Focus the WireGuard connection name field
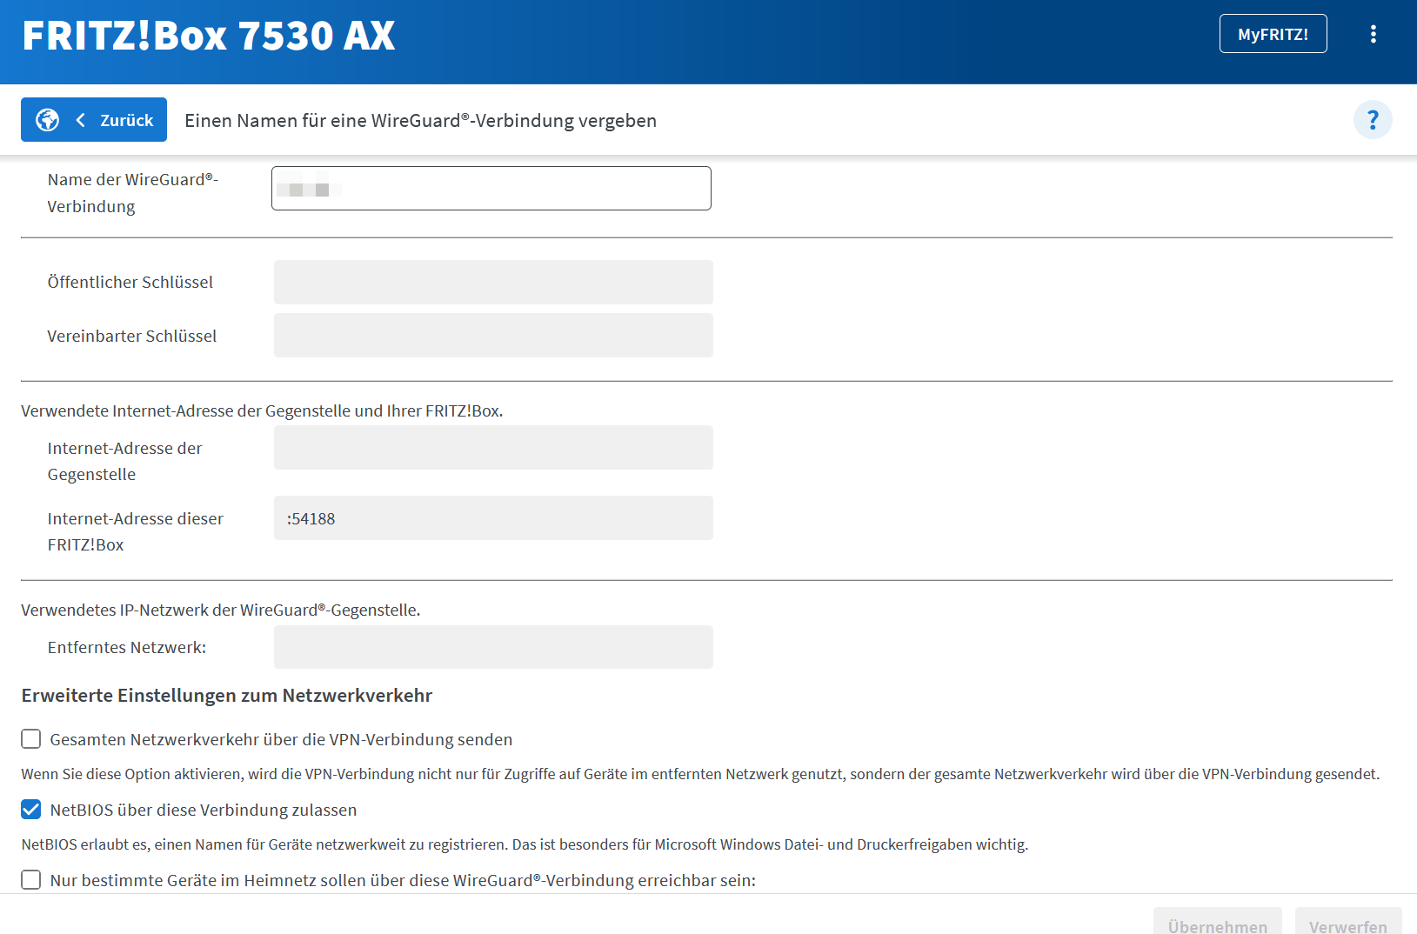 coord(491,188)
